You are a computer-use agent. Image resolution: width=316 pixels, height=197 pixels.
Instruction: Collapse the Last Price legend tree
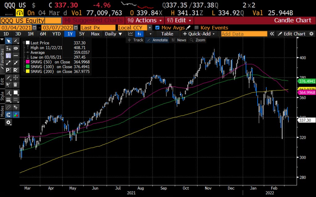pos(24,43)
